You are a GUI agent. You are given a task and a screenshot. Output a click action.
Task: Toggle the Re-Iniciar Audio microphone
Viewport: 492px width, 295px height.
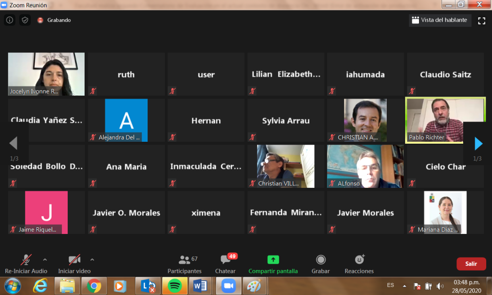click(x=25, y=260)
